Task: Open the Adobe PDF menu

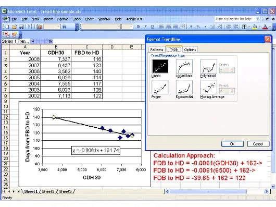Action: click(134, 19)
